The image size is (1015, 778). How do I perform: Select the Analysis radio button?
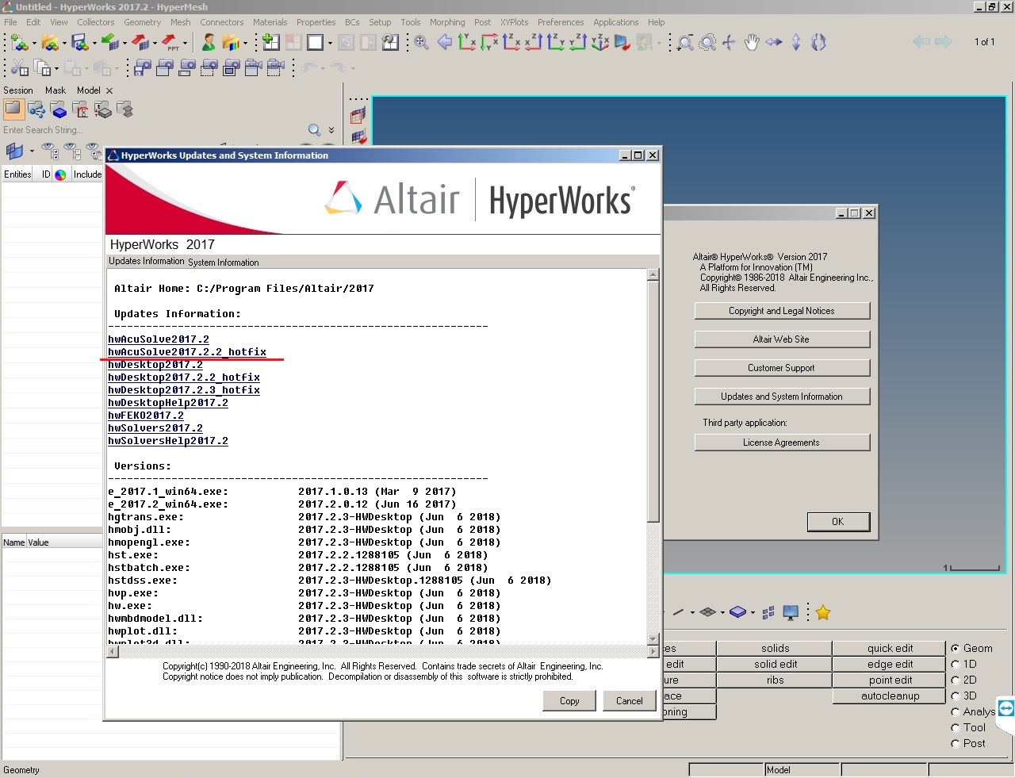click(x=956, y=711)
